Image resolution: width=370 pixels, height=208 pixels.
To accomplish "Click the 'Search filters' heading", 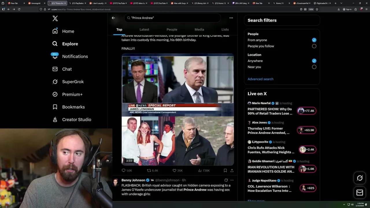I will [262, 21].
